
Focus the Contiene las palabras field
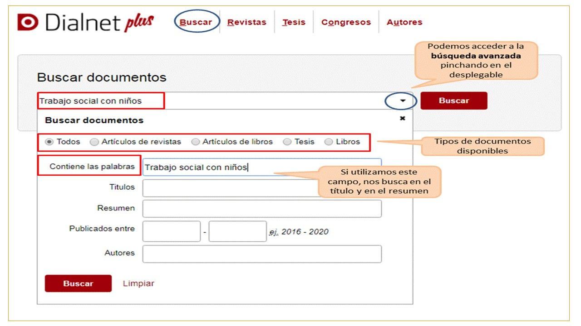pyautogui.click(x=227, y=167)
